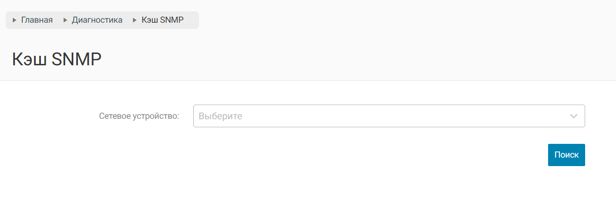The width and height of the screenshot is (616, 212).
Task: Go to the Главная breadcrumb link
Action: pyautogui.click(x=37, y=20)
